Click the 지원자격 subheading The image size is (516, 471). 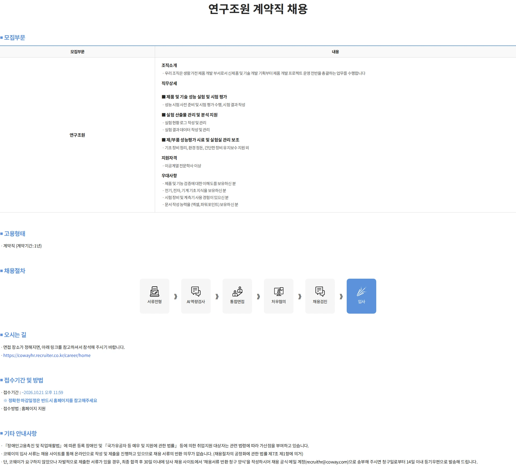(x=169, y=158)
